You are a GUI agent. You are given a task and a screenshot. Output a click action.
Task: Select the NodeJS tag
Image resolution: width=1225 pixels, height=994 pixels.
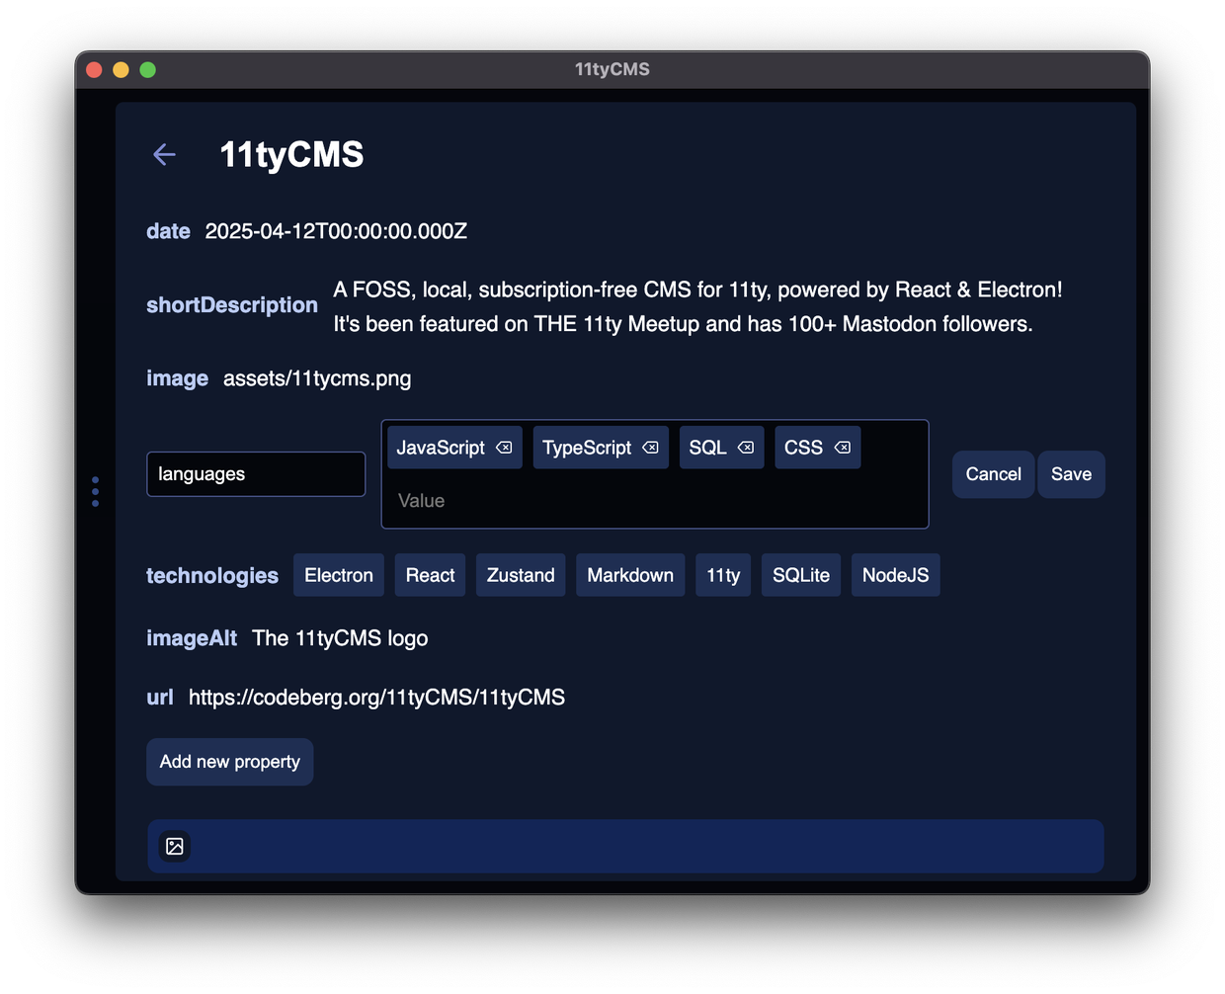[895, 575]
